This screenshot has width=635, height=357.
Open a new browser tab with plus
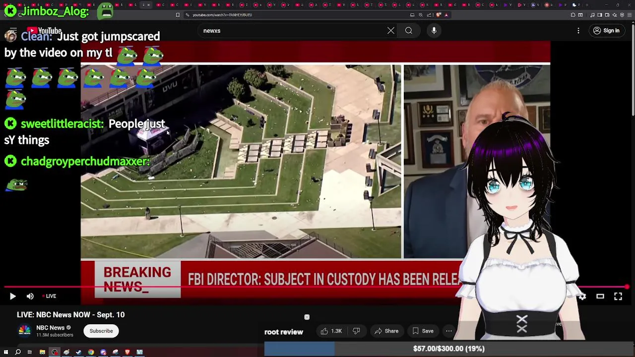587,5
